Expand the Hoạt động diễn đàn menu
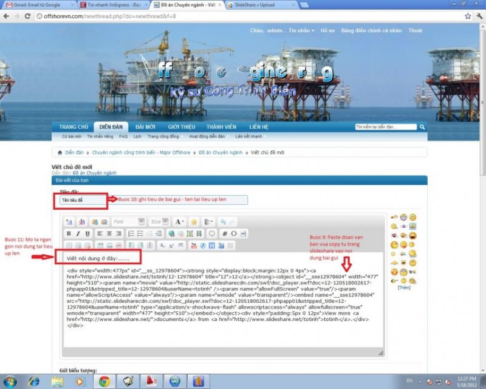The width and height of the screenshot is (486, 389). coord(208,137)
